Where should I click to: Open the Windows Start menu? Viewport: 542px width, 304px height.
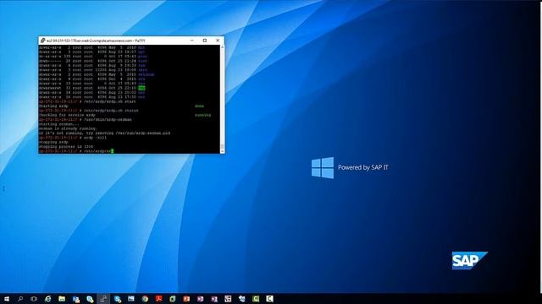(x=6, y=299)
